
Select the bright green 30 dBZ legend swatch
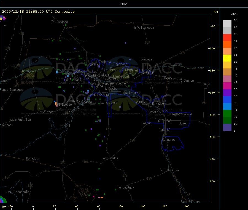click(x=227, y=113)
